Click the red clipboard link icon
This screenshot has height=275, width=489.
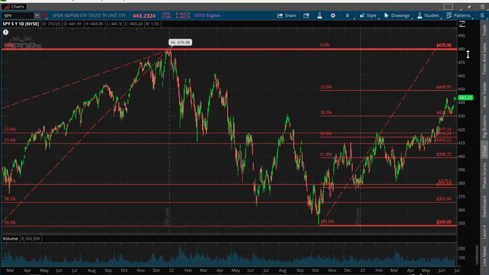(45, 16)
